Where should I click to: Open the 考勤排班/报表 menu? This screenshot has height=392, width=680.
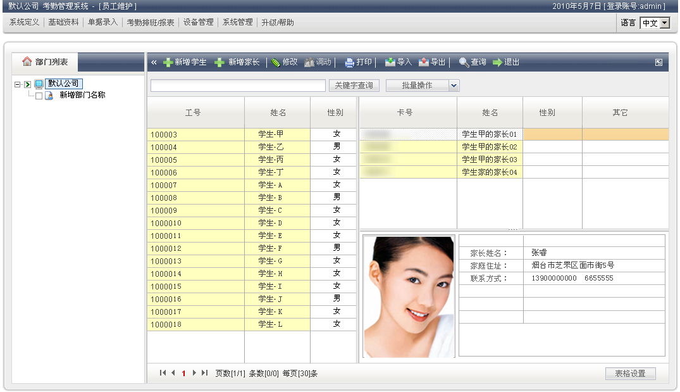[x=150, y=22]
